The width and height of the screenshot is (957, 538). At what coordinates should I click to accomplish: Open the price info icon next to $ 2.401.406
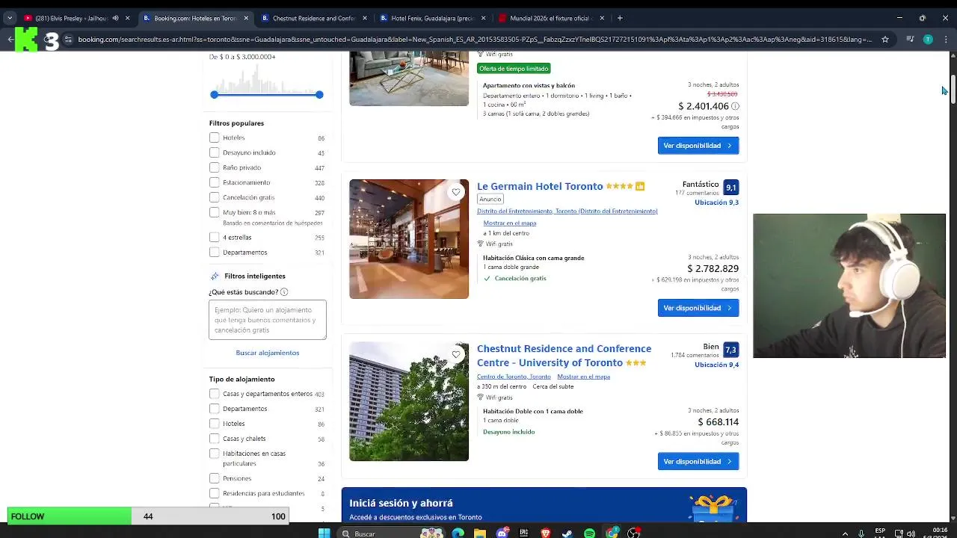(x=735, y=106)
